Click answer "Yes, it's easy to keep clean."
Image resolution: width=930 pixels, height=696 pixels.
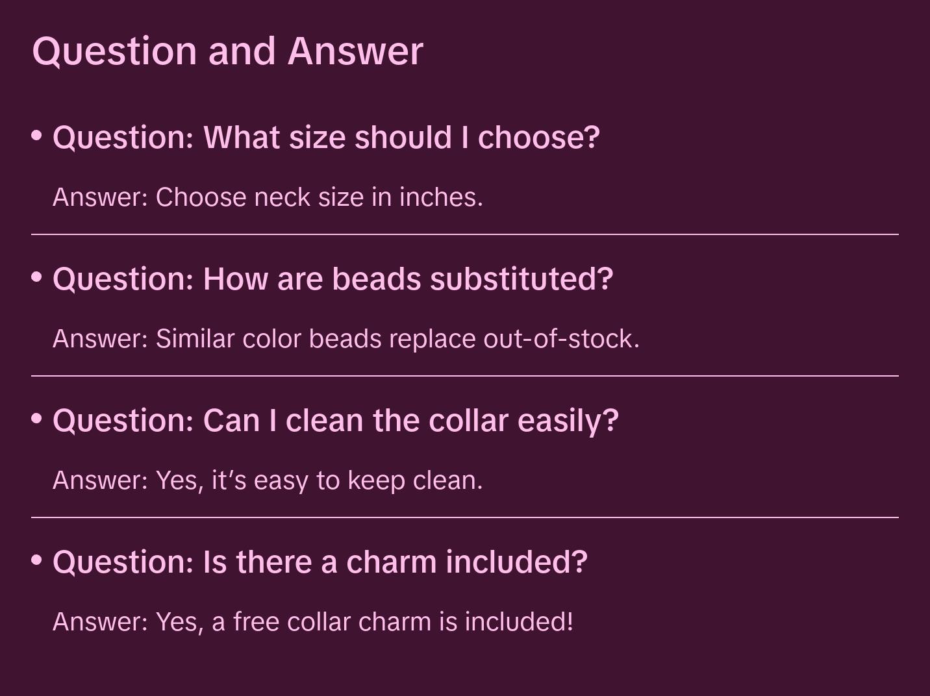click(268, 480)
